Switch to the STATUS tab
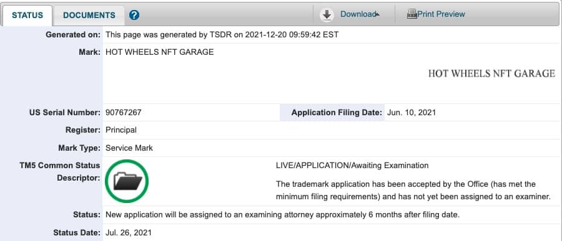The height and width of the screenshot is (241, 562). coord(27,16)
